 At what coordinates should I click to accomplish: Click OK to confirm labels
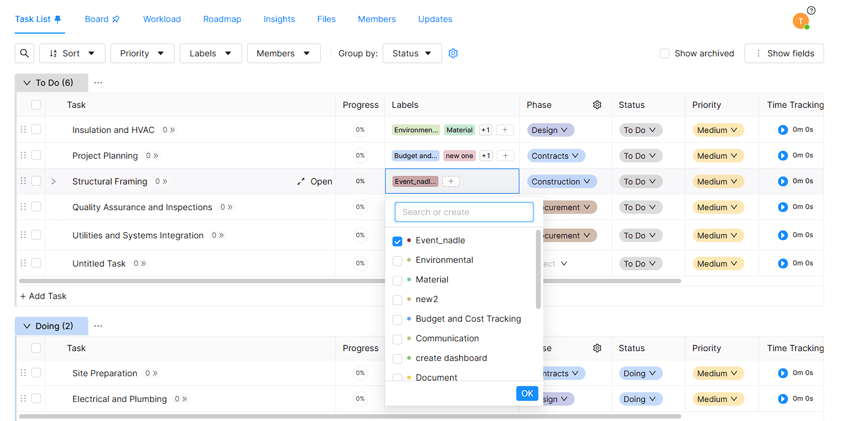[527, 393]
